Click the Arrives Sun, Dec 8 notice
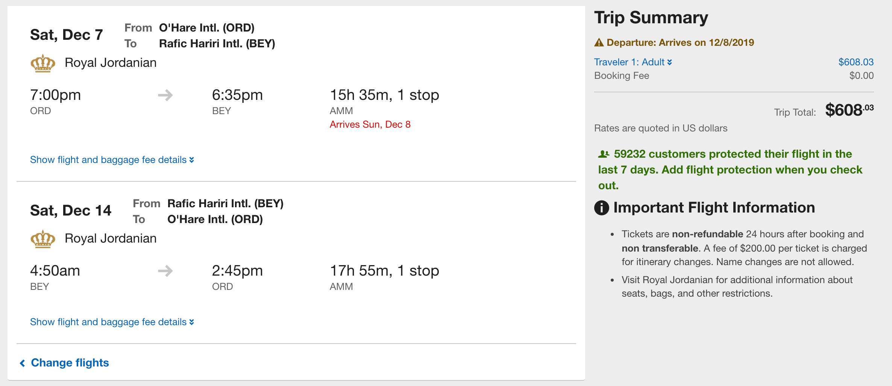The image size is (892, 386). 370,124
